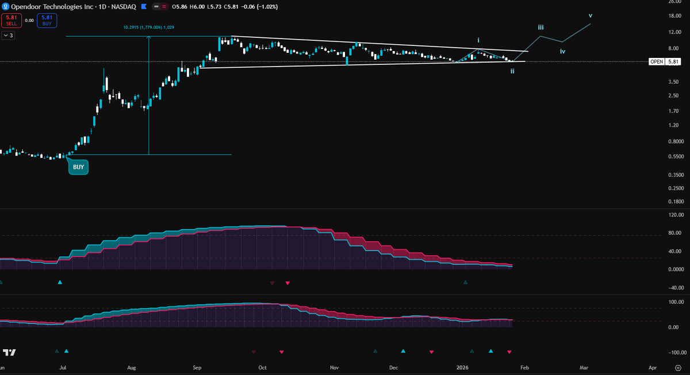
Task: Click the Apr label on time axis
Action: click(653, 367)
